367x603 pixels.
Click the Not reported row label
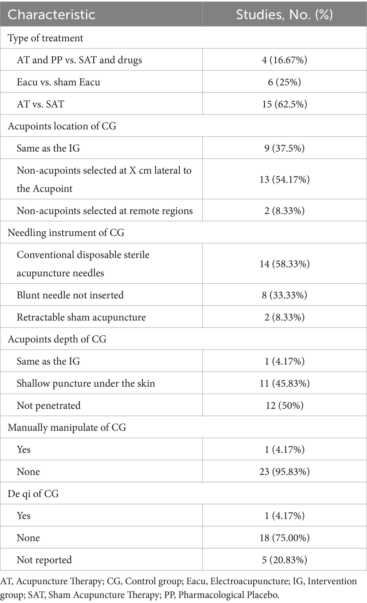(44, 560)
